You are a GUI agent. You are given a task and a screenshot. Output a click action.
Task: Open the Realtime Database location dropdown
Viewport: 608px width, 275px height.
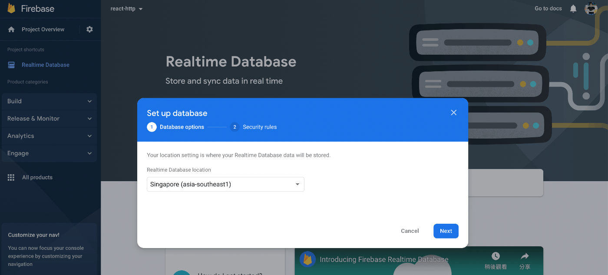(x=225, y=184)
